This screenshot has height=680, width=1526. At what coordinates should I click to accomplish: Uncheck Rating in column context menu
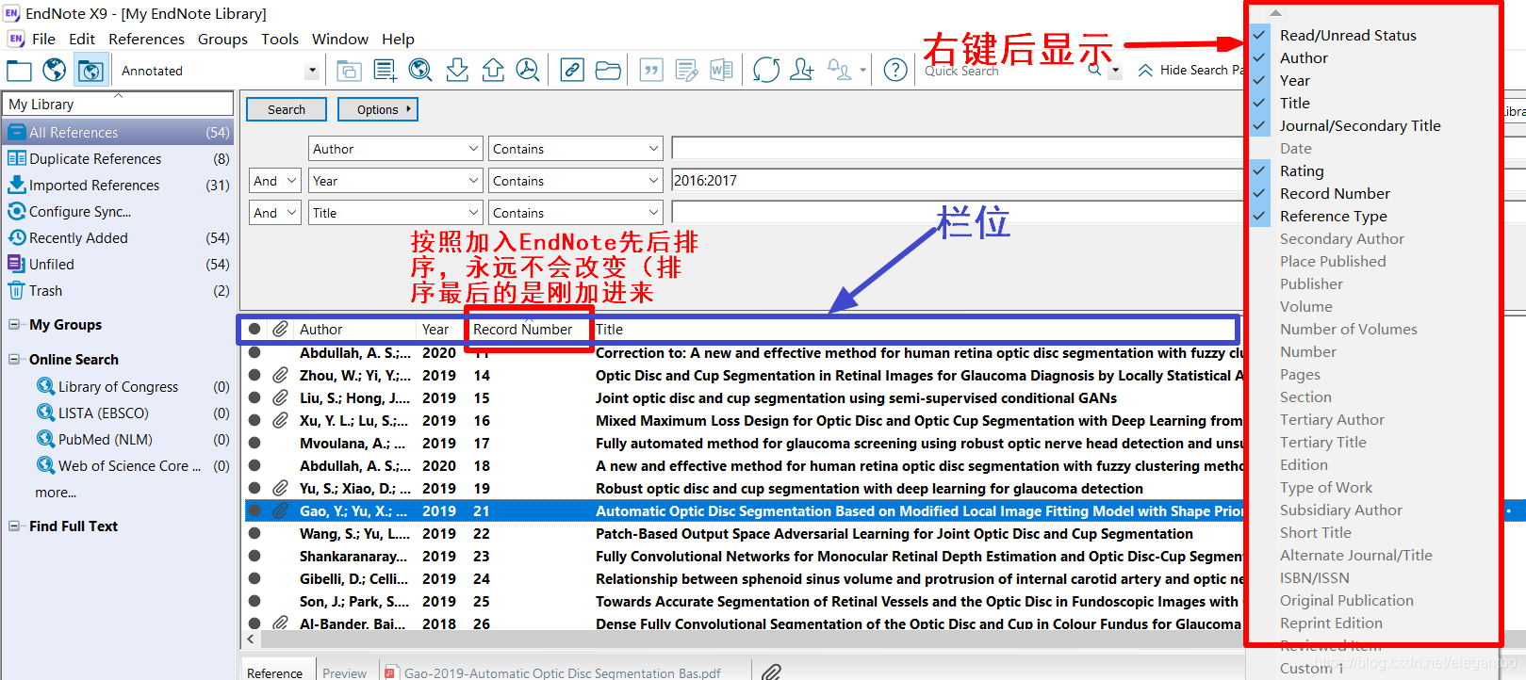(1302, 171)
